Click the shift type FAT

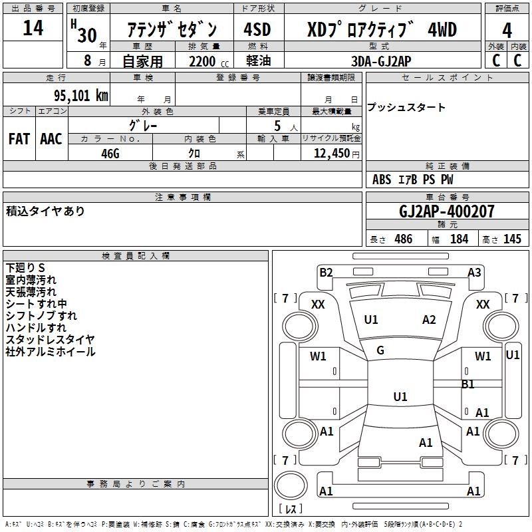[x=19, y=139]
